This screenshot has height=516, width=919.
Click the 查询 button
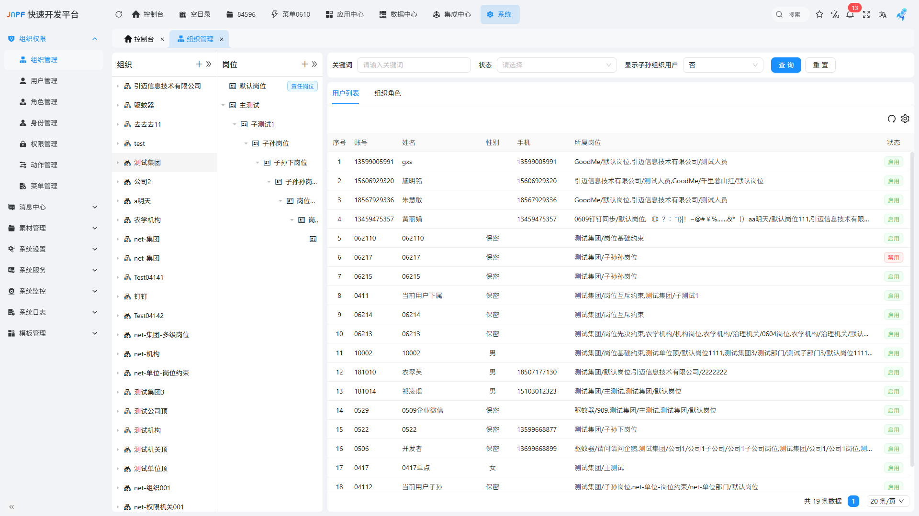[x=786, y=65]
